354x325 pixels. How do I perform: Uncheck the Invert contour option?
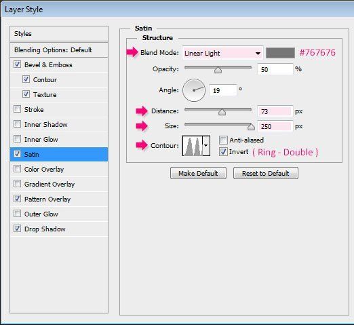(223, 152)
